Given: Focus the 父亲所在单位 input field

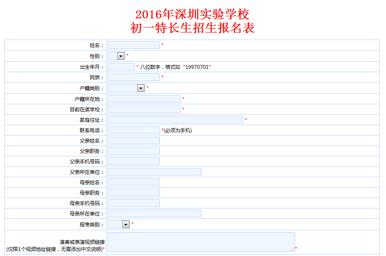Looking at the screenshot, I should [x=154, y=172].
